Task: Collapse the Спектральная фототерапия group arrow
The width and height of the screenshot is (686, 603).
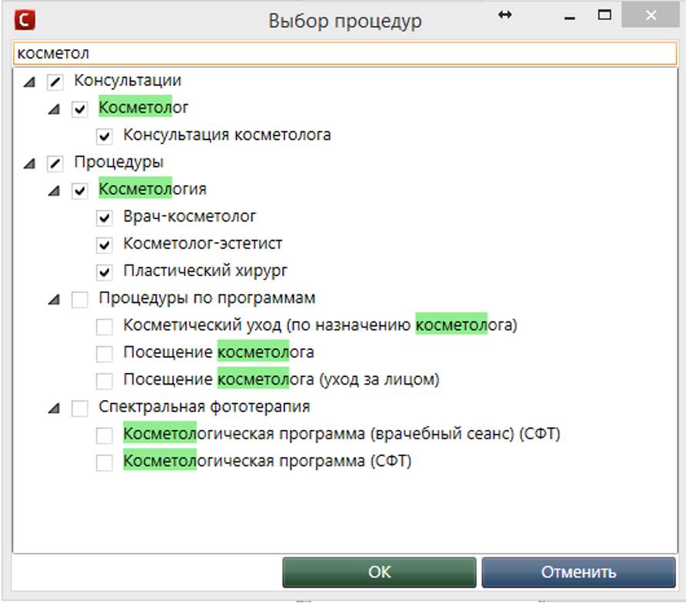Action: [54, 408]
